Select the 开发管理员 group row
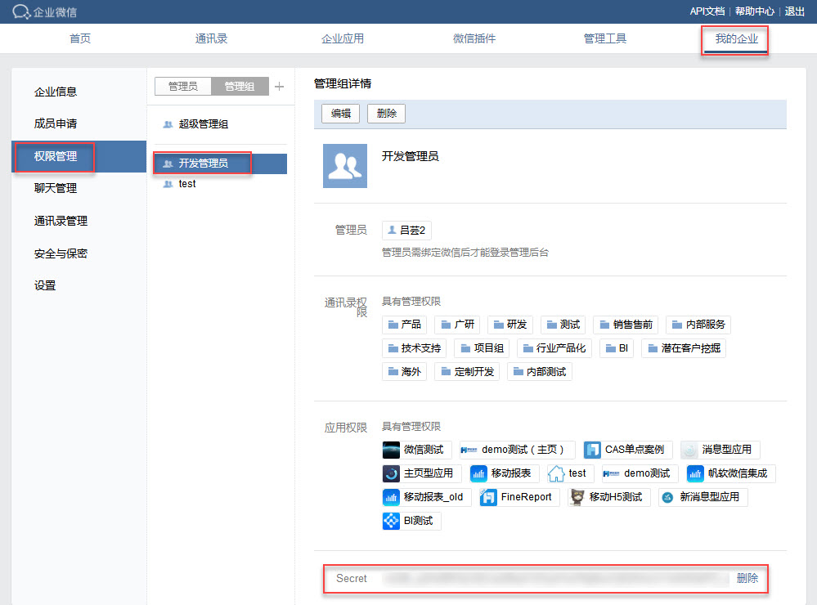 click(x=221, y=164)
